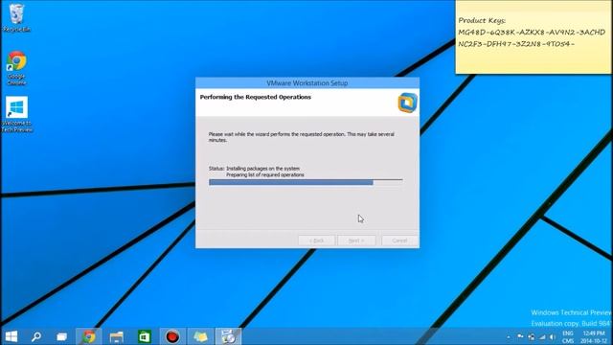Switch to Chrome in the taskbar
613x345 pixels.
click(x=89, y=336)
